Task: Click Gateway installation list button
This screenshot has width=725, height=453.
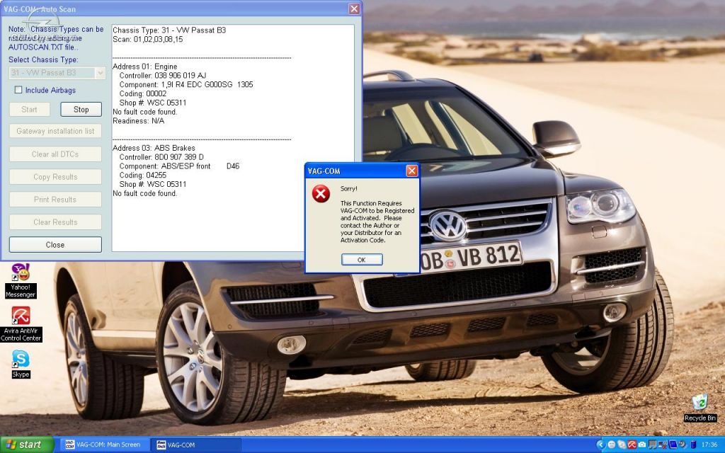Action: click(55, 131)
